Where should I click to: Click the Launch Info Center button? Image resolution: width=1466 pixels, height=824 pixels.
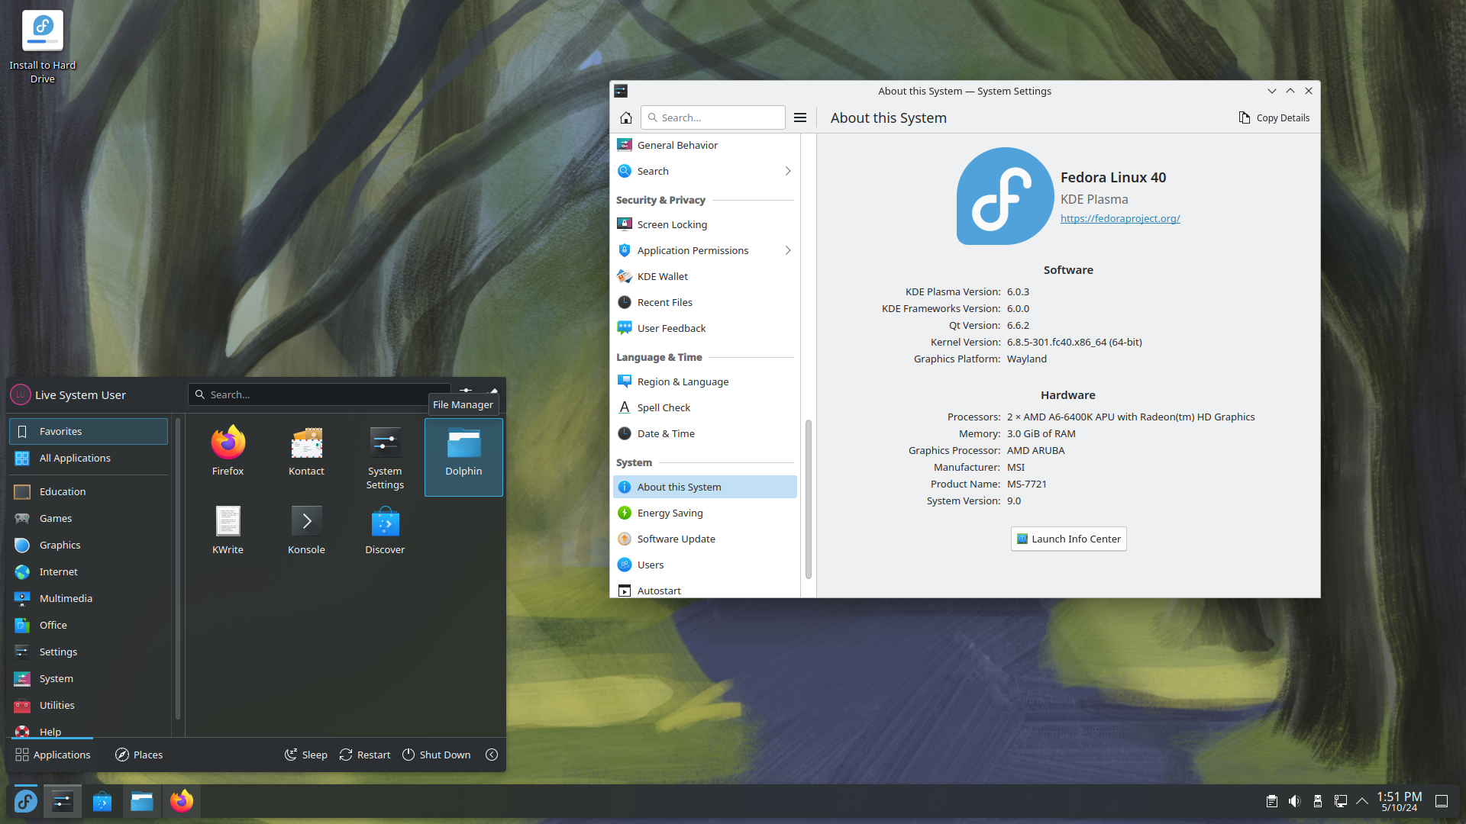(1068, 539)
